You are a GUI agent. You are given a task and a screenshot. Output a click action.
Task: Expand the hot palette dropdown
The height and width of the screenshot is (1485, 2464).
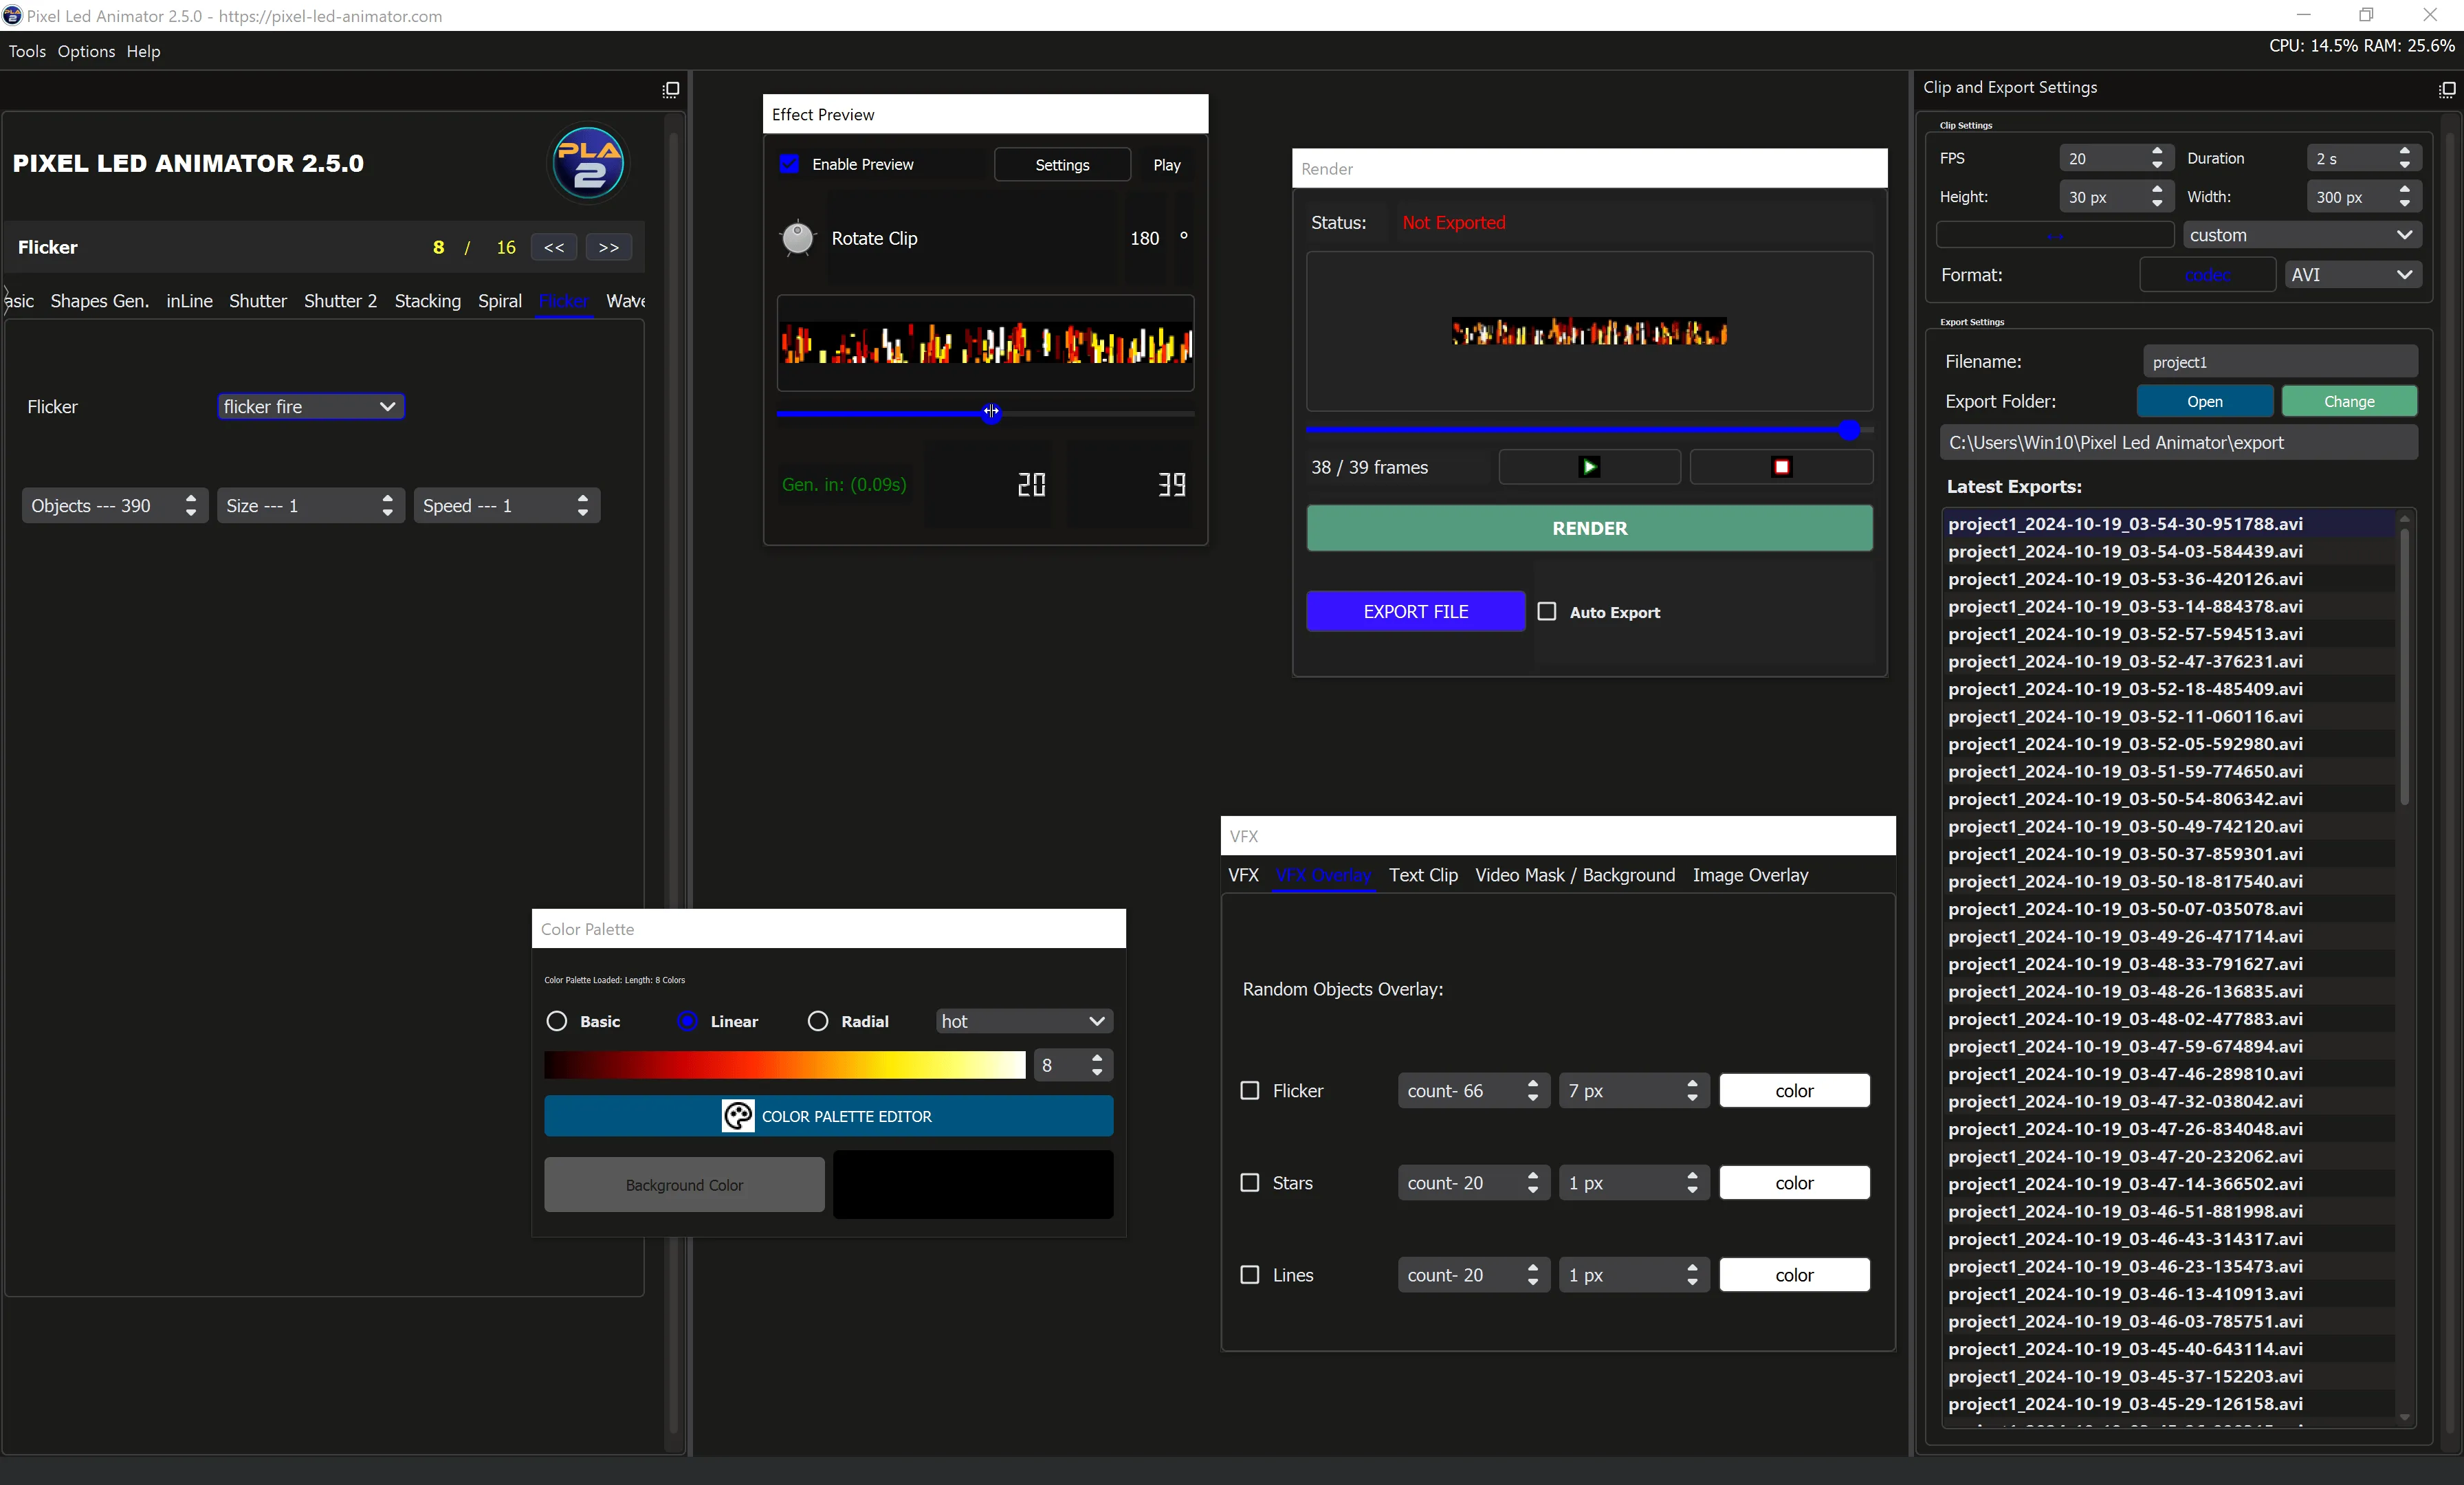1024,1021
